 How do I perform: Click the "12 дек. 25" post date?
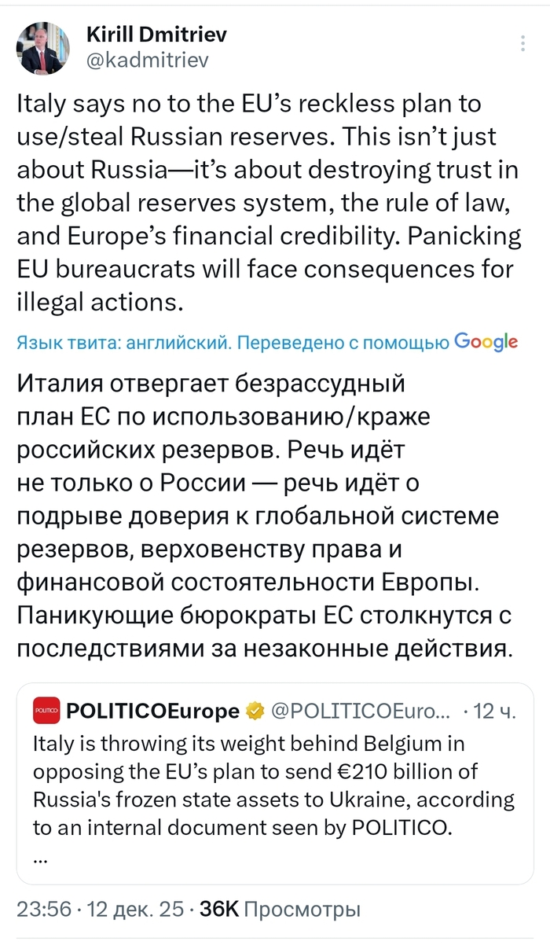coord(135,910)
